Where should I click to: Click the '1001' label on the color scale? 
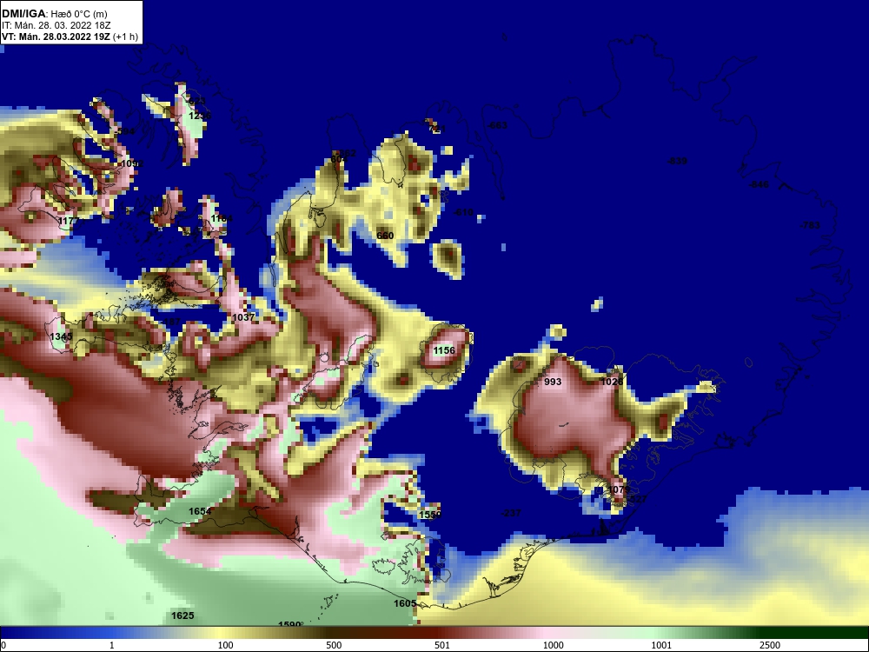661,645
